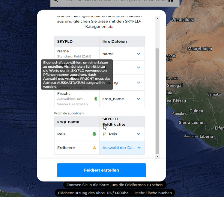Screen dimensions: 224x197
Task: Click the 'Sierra Leone' map label
Action: coord(191,122)
